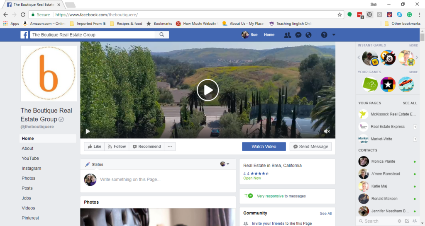Screen dimensions: 425x226
Task: Open first instant game with W badge
Action: 370,58
